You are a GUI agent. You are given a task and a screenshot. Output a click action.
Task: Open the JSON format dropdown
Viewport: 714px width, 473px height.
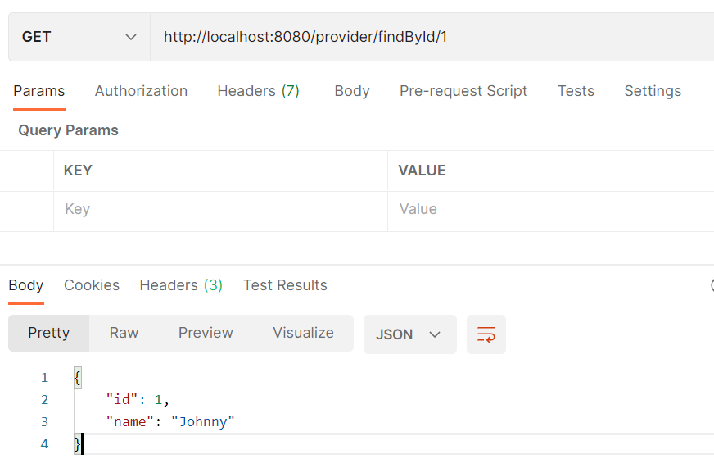pos(410,334)
